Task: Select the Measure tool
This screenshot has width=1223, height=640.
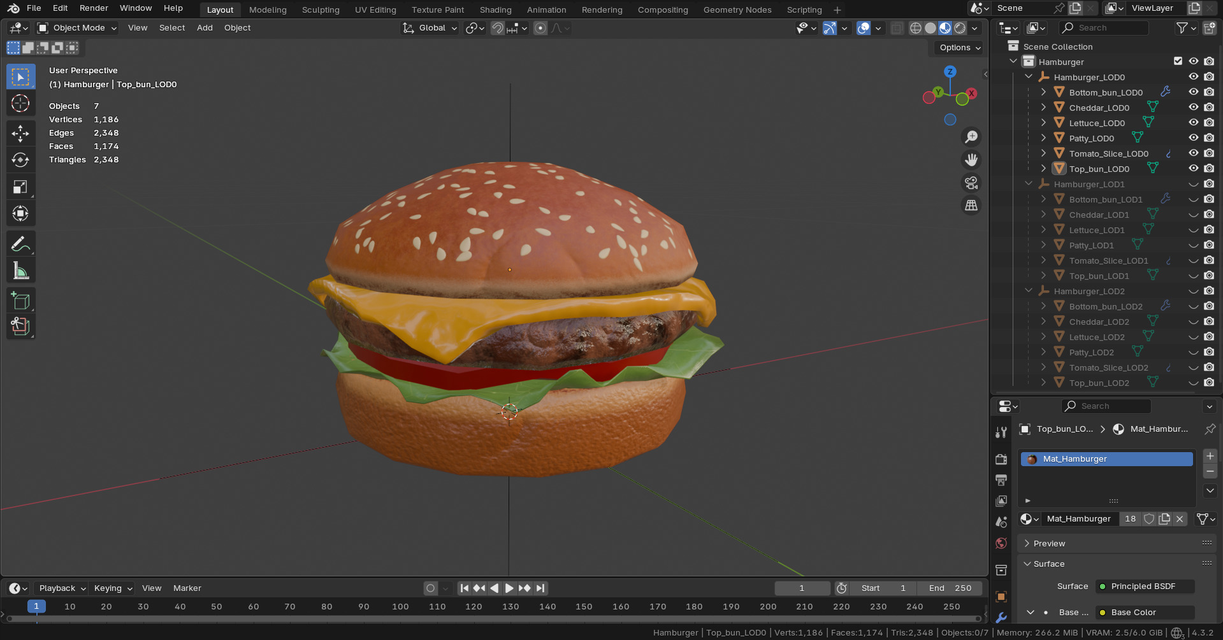Action: [20, 271]
